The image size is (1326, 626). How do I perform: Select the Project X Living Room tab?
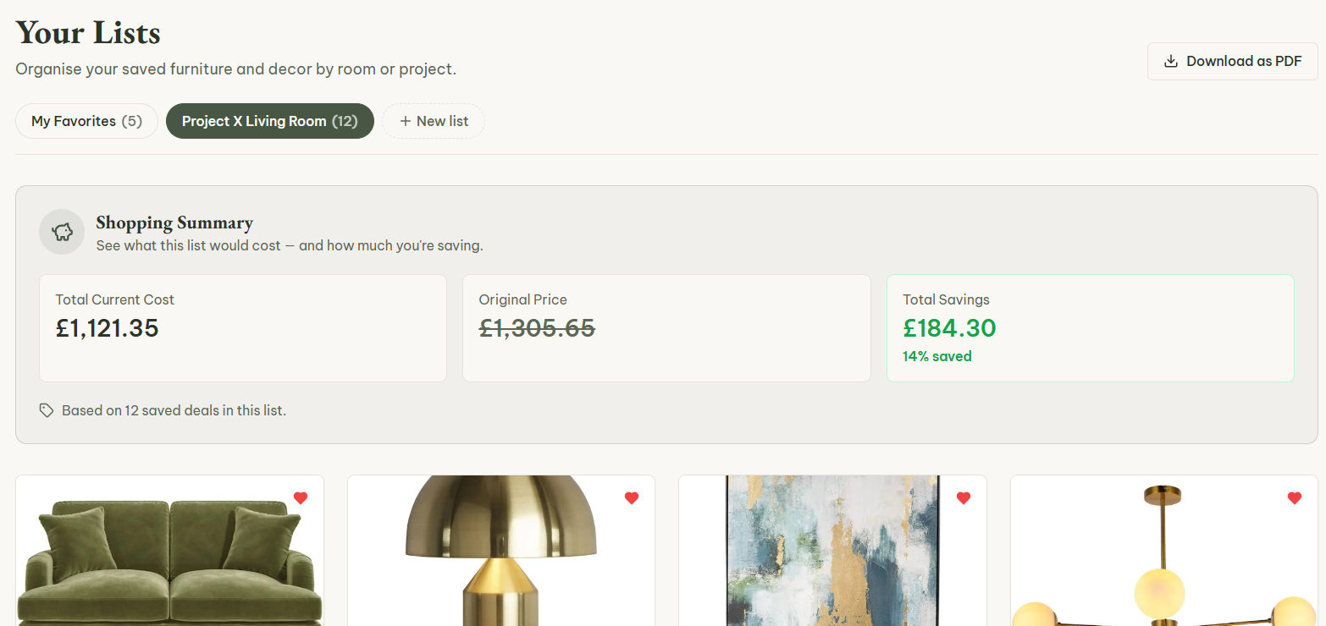tap(270, 121)
